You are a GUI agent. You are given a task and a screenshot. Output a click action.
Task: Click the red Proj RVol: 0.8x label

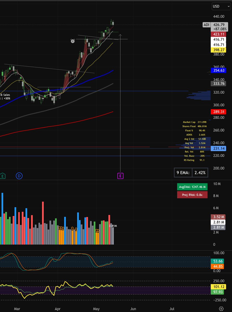tap(192, 195)
